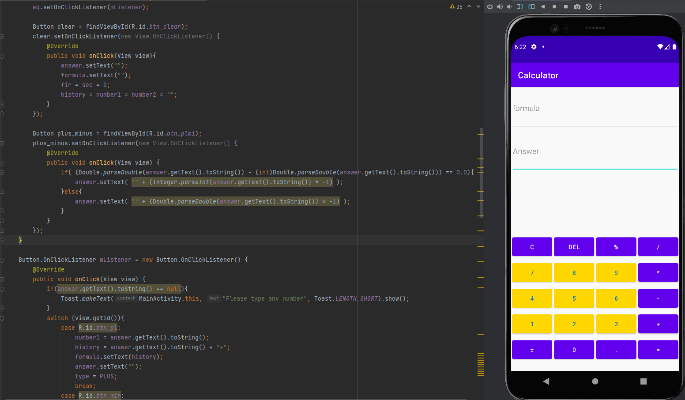The height and width of the screenshot is (400, 685).
Task: Click the emulator toolbar Home circle icon
Action: coord(554,7)
